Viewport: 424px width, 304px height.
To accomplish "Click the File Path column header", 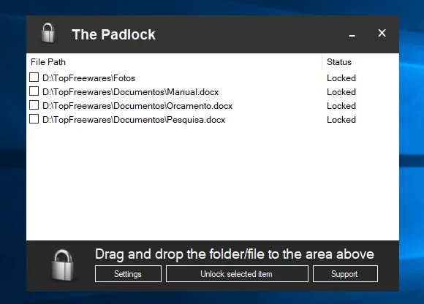I will click(x=174, y=62).
